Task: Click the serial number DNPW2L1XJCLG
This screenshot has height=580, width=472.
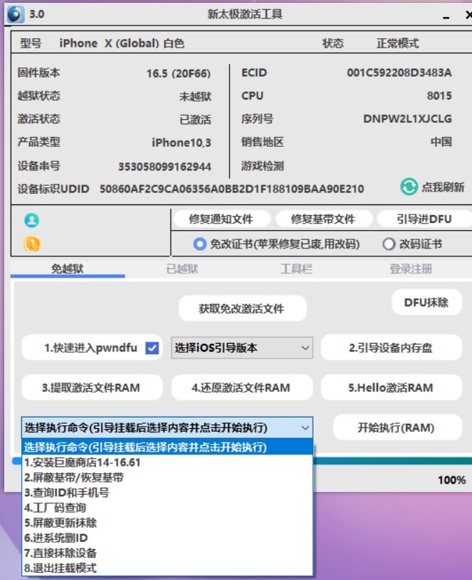Action: click(x=407, y=119)
